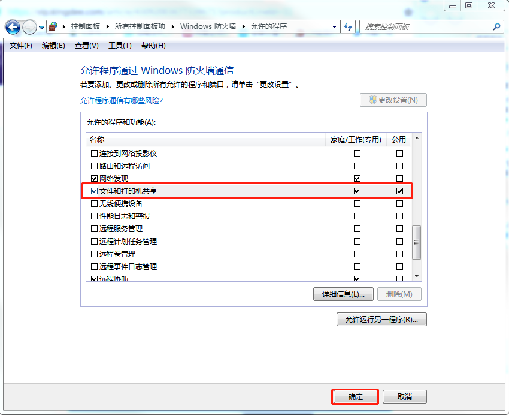Select the 远程卷管理 list row text
The height and width of the screenshot is (415, 509).
tap(117, 254)
